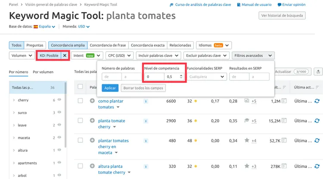This screenshot has width=323, height=179.
Task: Open the CPC (USD) filter dropdown
Action: tap(119, 56)
